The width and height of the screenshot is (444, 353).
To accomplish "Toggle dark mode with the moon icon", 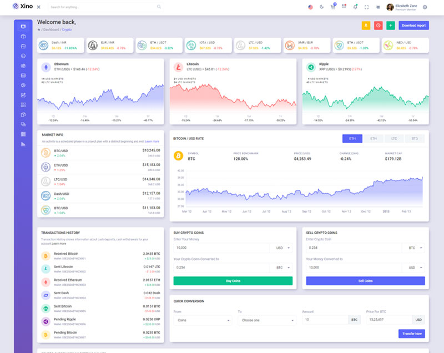I will pos(321,7).
